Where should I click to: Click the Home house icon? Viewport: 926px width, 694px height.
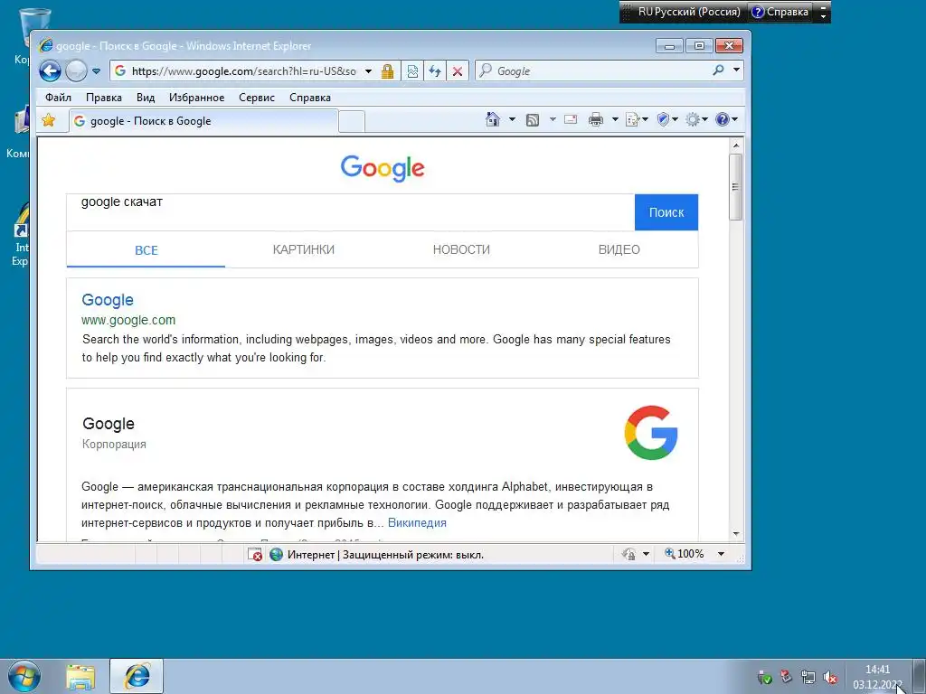point(493,119)
